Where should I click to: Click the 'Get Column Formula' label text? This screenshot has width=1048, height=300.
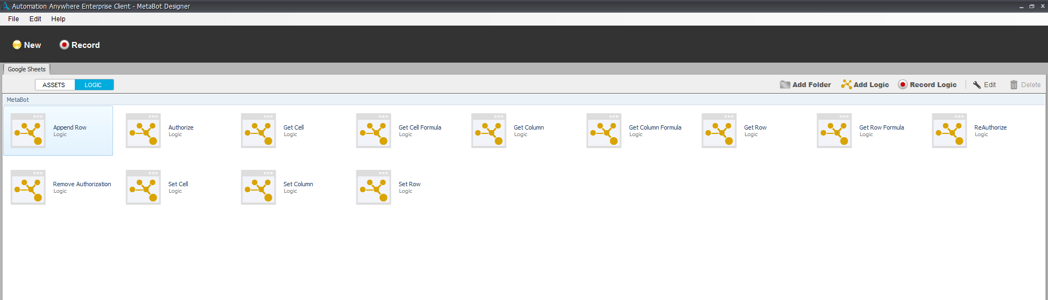(x=655, y=127)
